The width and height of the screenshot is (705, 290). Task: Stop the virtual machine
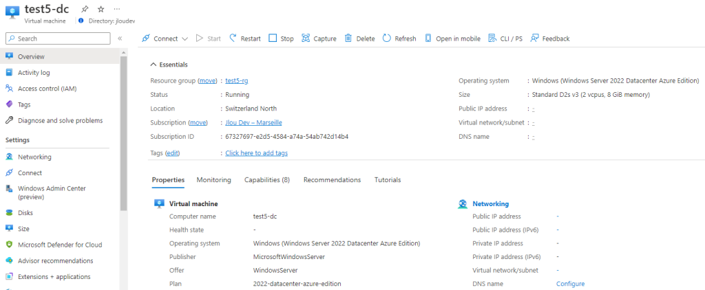(x=281, y=38)
